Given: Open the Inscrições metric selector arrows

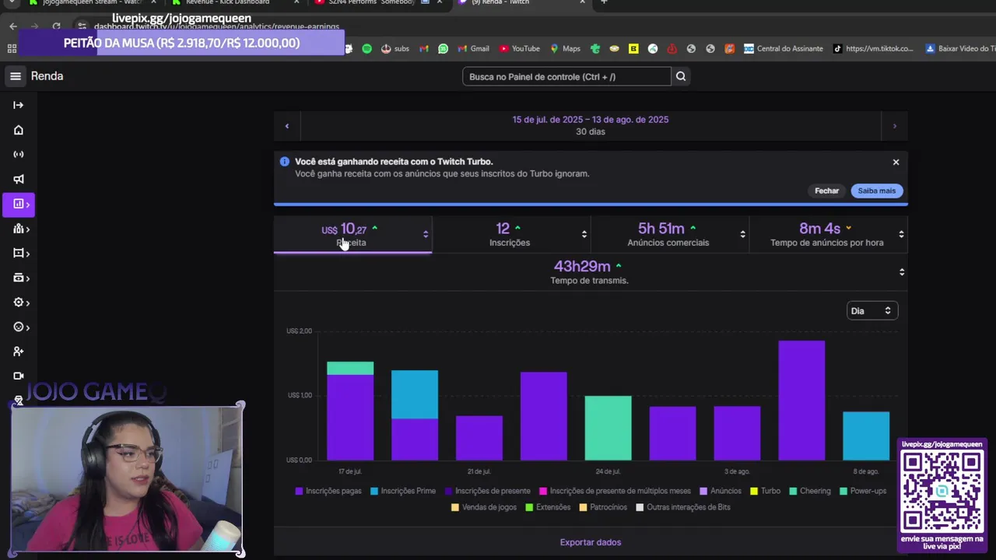Looking at the screenshot, I should pyautogui.click(x=584, y=234).
